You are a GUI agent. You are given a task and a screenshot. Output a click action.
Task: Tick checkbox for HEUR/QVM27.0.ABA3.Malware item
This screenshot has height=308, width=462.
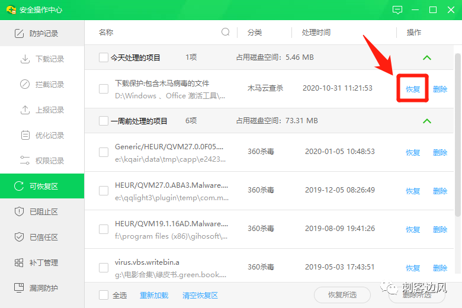click(x=104, y=191)
